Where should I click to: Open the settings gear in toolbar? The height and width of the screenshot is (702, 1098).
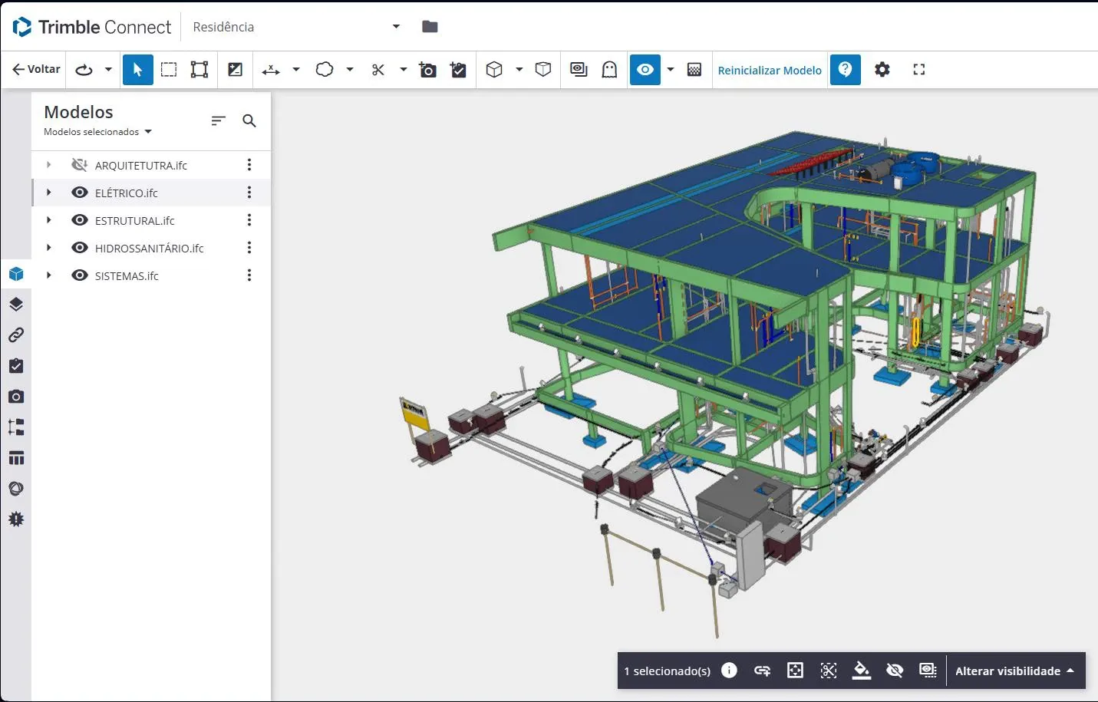click(x=882, y=70)
